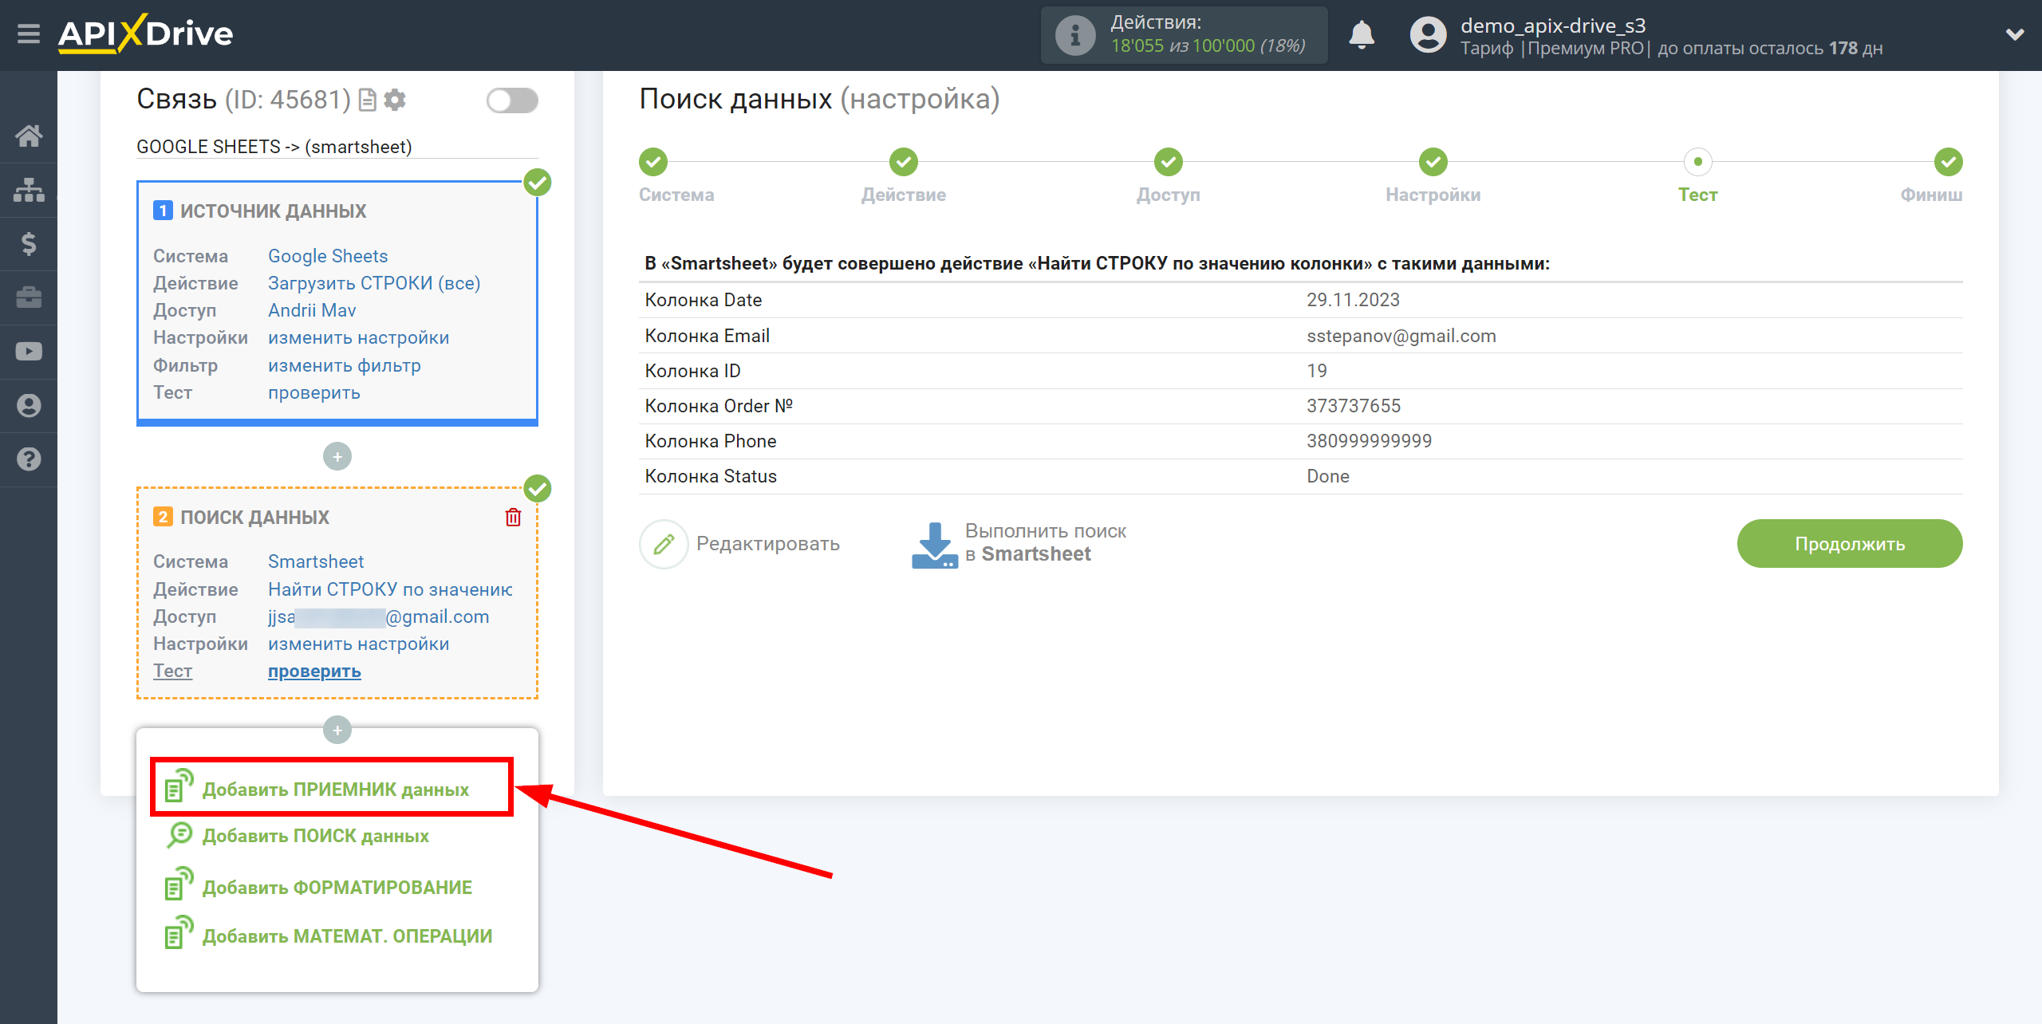Screen dimensions: 2042x1024
Task: Open Andrii Mav access link
Action: tap(312, 310)
